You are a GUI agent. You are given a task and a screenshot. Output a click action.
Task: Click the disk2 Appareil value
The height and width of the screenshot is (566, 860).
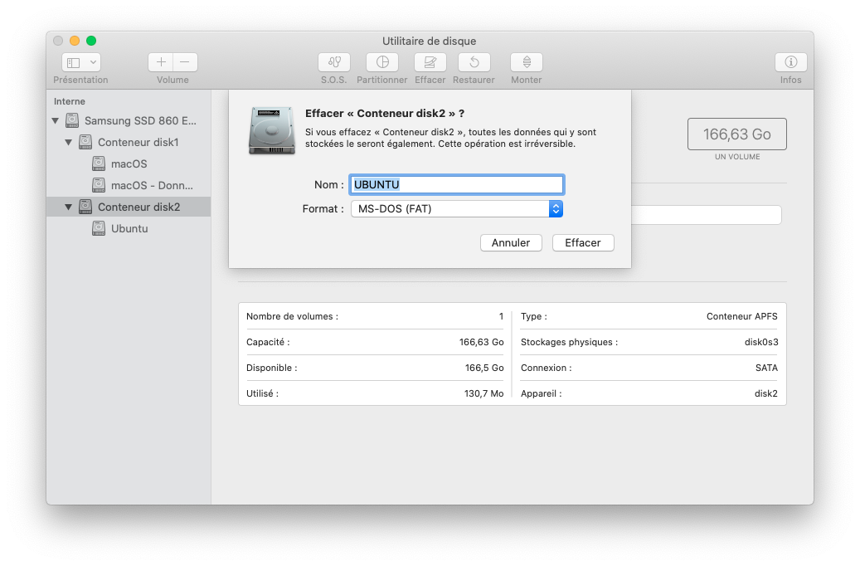pos(765,393)
